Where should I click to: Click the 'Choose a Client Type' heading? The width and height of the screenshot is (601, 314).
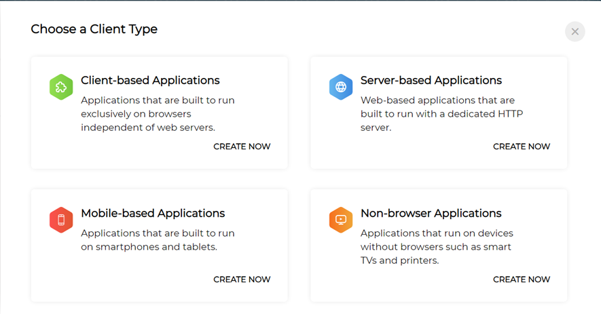coord(94,29)
